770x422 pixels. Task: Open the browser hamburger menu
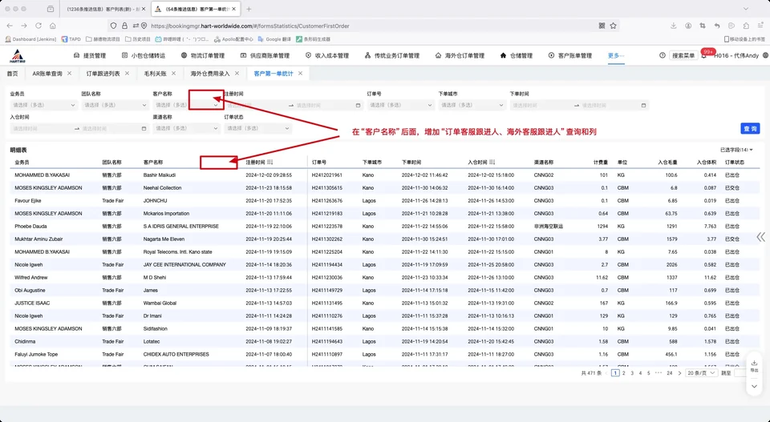(760, 26)
